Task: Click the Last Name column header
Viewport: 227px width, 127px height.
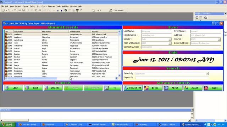Action: point(27,31)
